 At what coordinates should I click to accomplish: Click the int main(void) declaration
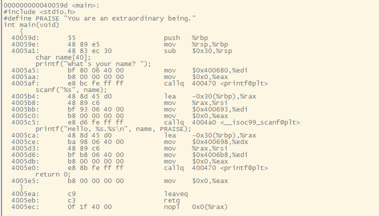coord(32,25)
